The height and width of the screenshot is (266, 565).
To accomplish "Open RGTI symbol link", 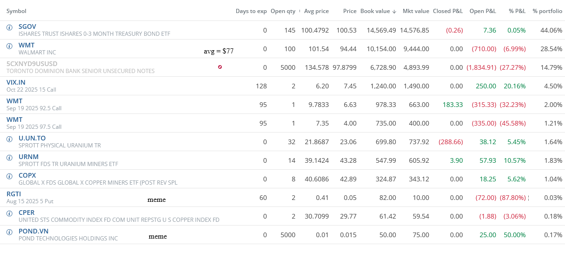I will click(x=13, y=194).
